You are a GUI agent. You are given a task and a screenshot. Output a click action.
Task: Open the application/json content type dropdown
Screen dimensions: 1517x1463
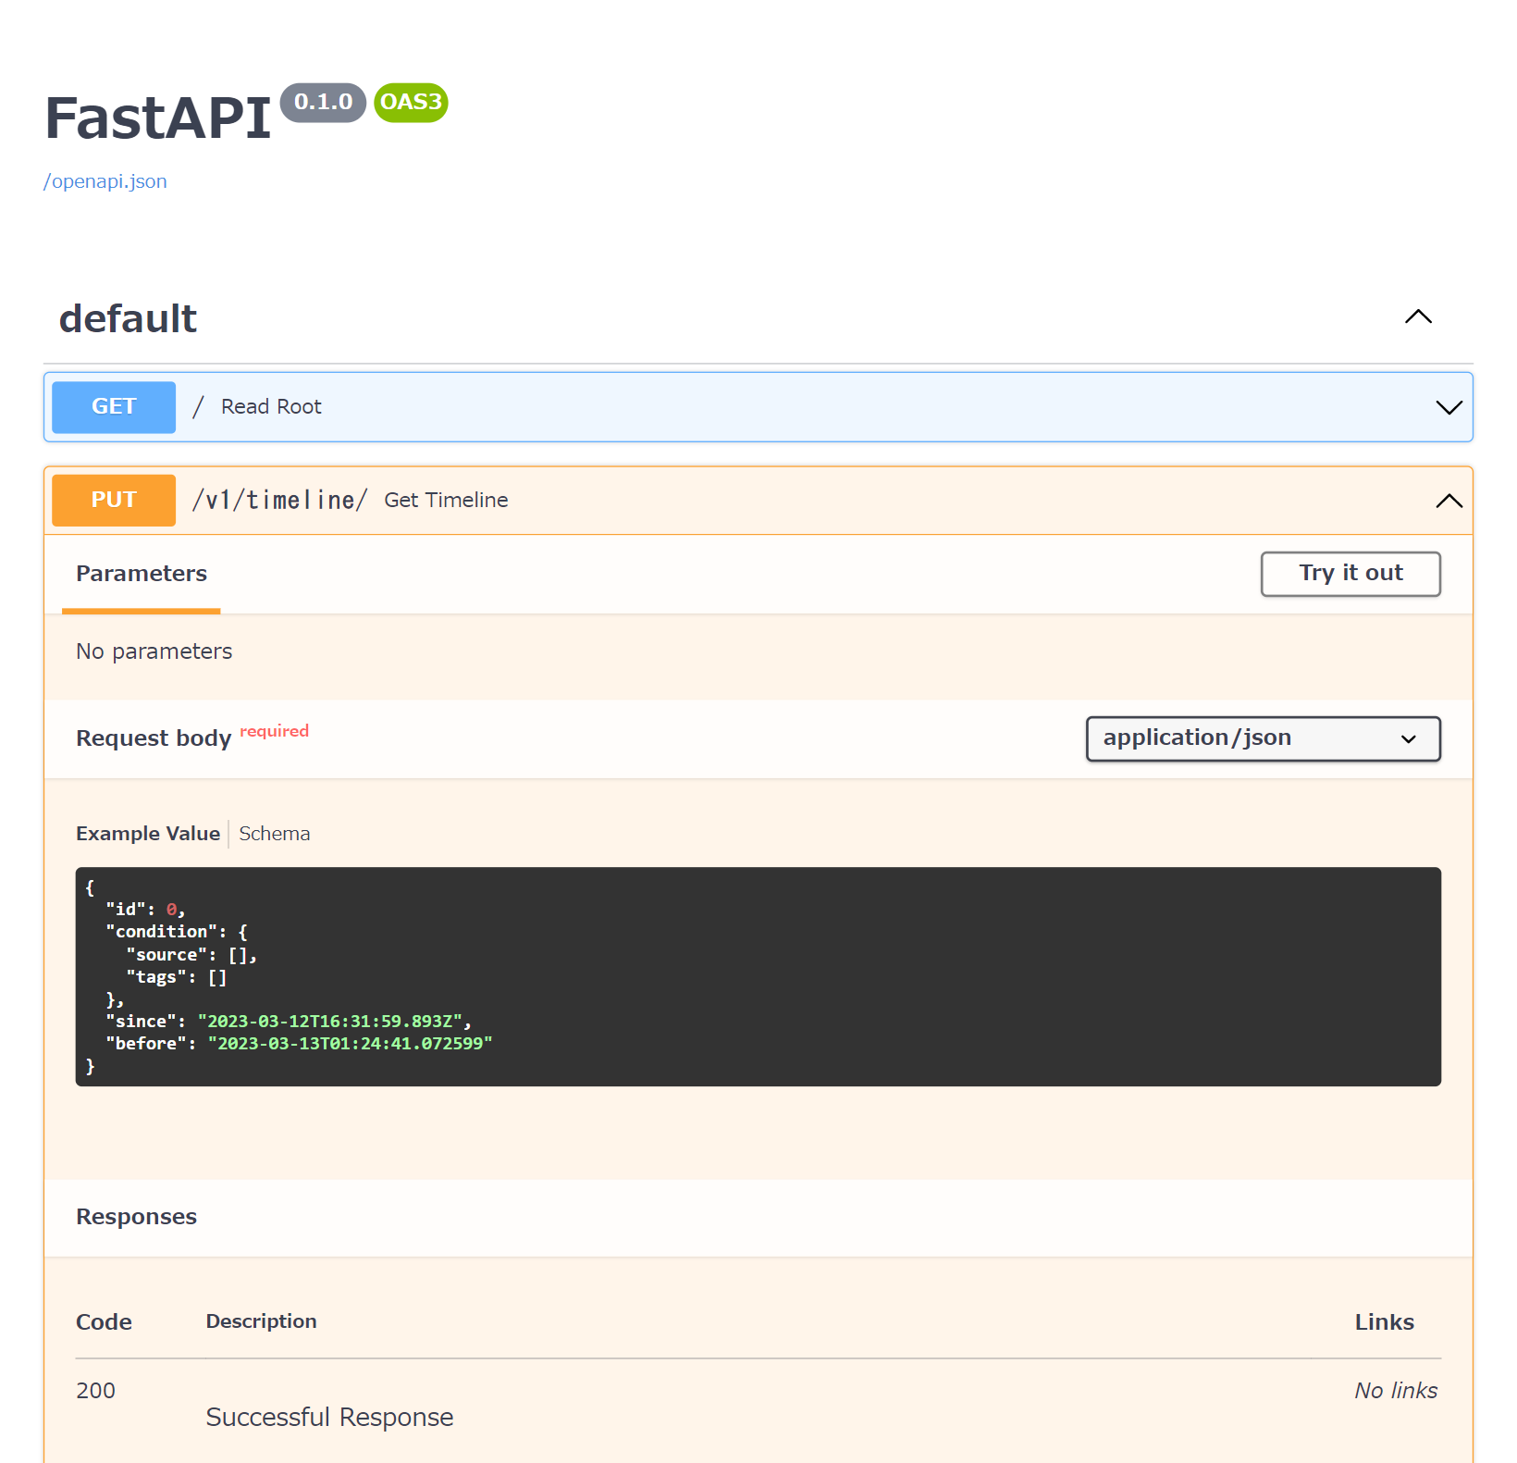(1263, 738)
